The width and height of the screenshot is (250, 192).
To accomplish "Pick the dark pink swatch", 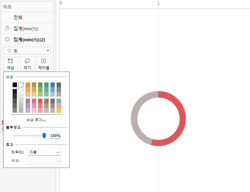I will pos(34,101).
